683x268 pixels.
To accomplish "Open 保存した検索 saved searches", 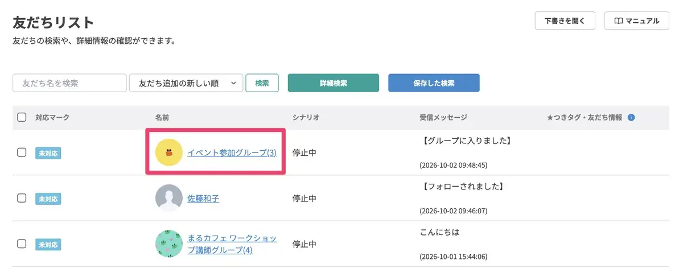I will (x=434, y=83).
